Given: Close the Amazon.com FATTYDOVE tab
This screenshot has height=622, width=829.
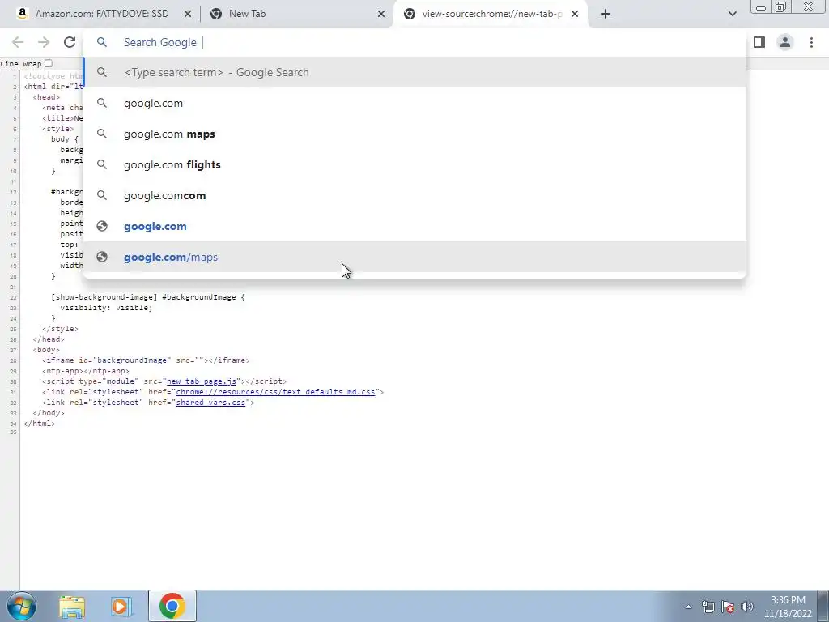Looking at the screenshot, I should 188,14.
